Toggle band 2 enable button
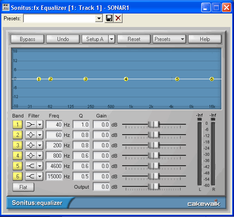Viewport: 234px width, 217px height. (x=18, y=135)
